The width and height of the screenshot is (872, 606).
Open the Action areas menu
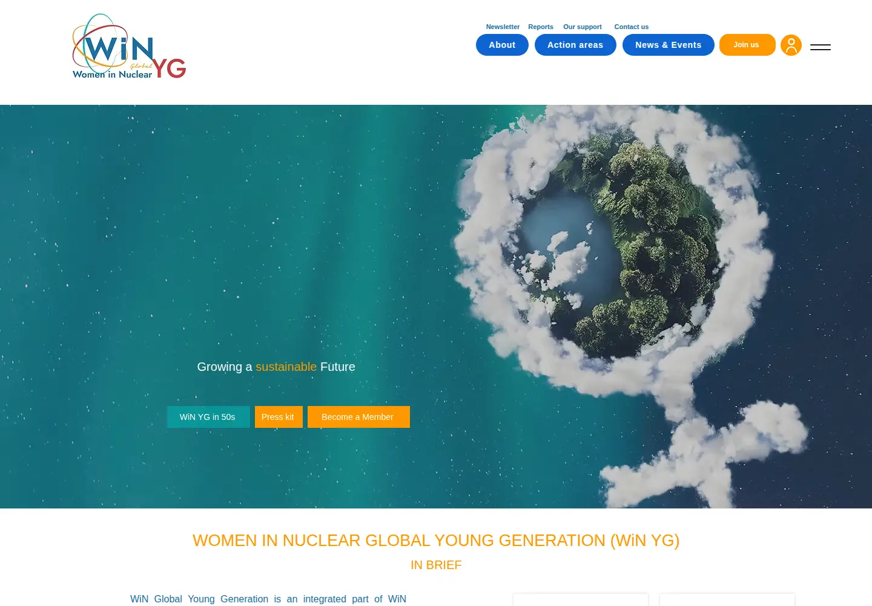click(575, 45)
